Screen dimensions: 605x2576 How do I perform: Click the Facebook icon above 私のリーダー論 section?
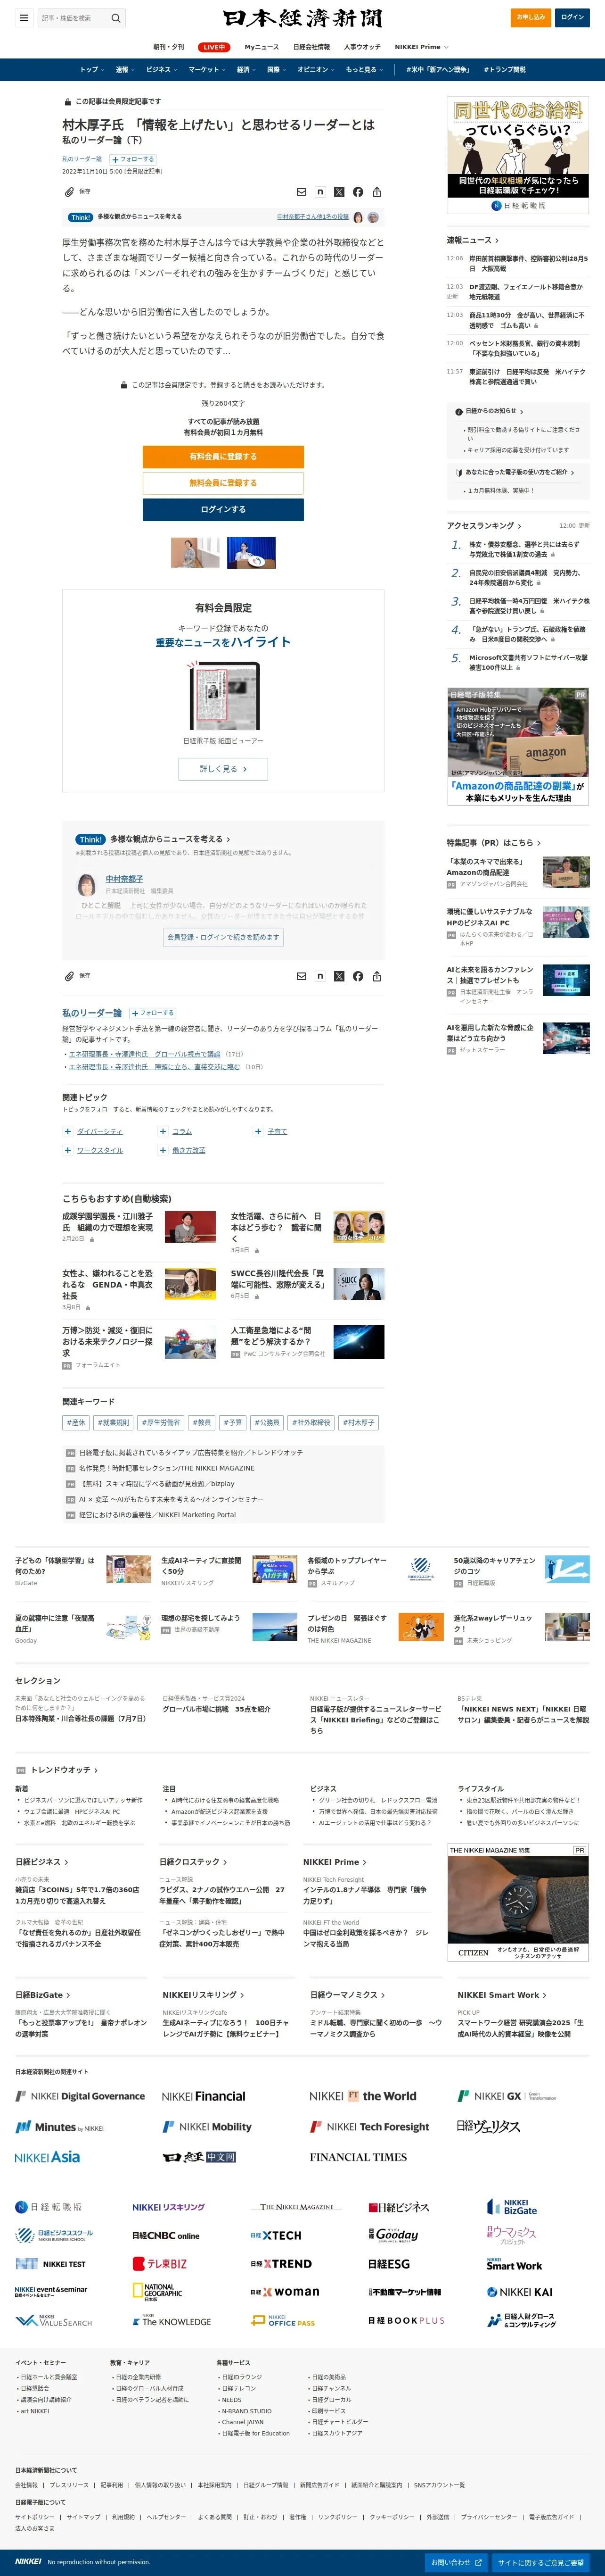pos(358,976)
